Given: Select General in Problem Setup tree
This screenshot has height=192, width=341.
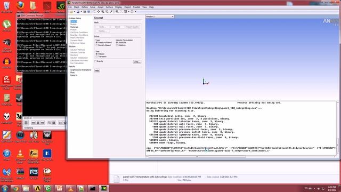Looking at the screenshot, I should tap(74, 22).
